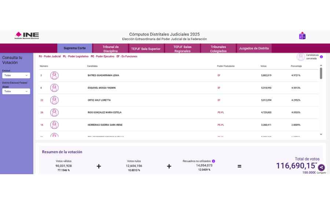Click info icon next to Candidatura cancelada
330x220 pixels.
coord(321,57)
